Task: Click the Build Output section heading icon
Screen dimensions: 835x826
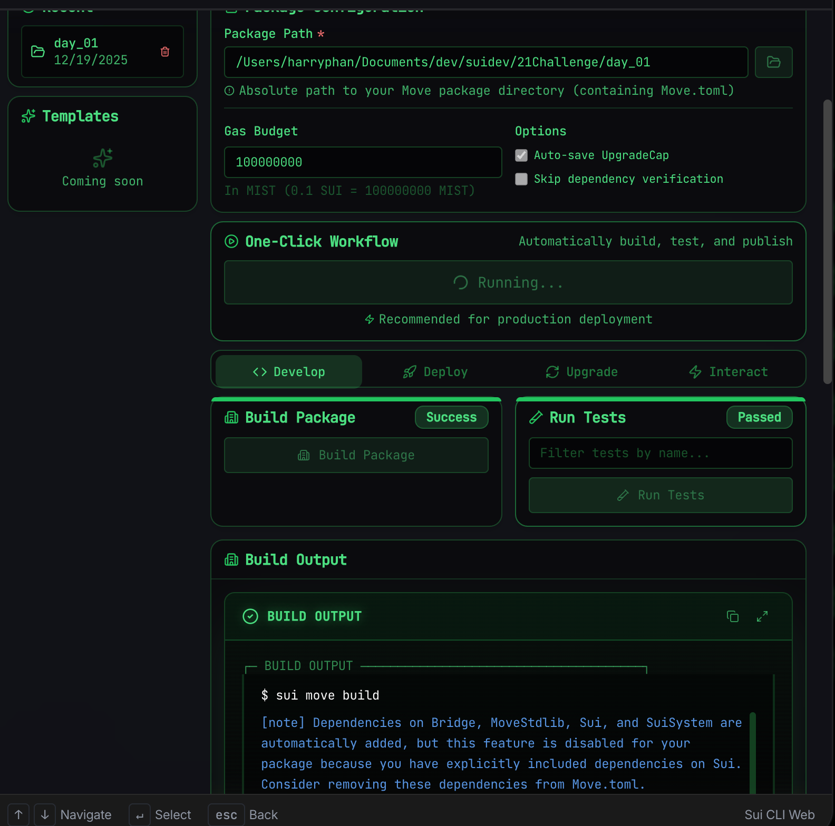Action: pos(231,560)
